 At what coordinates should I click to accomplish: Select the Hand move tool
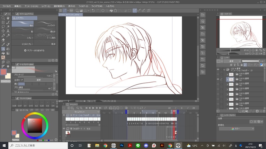coord(8,18)
